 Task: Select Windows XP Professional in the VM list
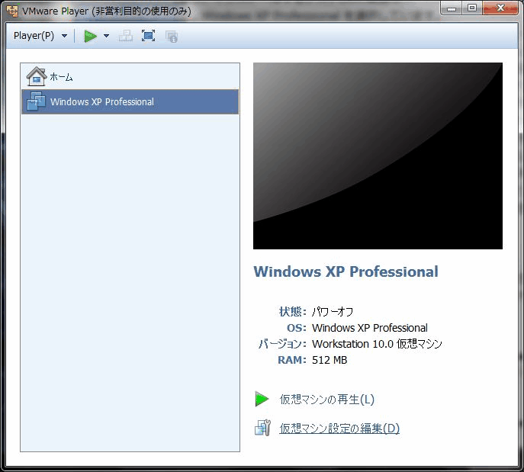pos(101,101)
